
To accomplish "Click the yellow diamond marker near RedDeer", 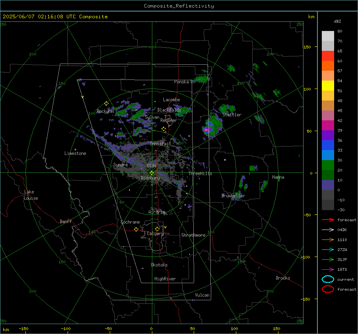I will [163, 129].
